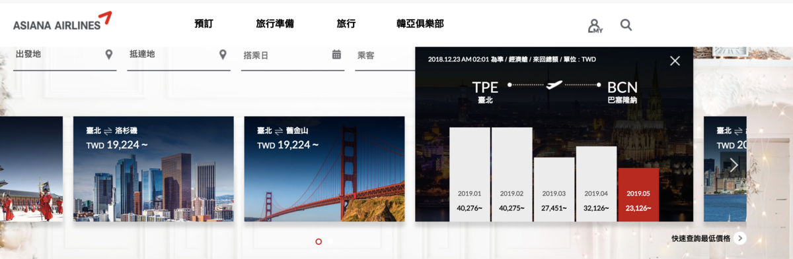The width and height of the screenshot is (793, 259).
Task: Click the arrow beside 快速查詢最低價格
Action: click(740, 239)
